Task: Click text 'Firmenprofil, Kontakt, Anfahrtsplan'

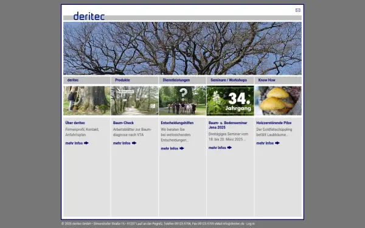Action: point(82,132)
